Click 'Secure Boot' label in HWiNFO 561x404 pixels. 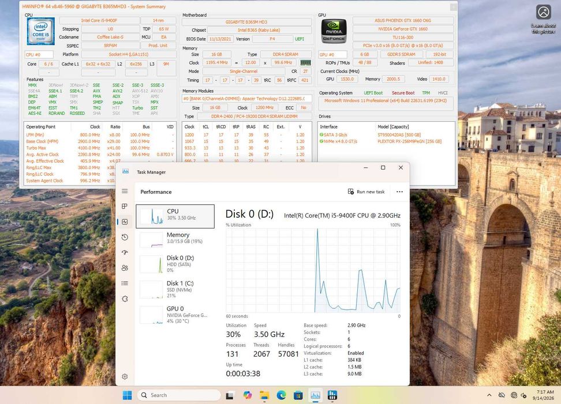tap(403, 93)
